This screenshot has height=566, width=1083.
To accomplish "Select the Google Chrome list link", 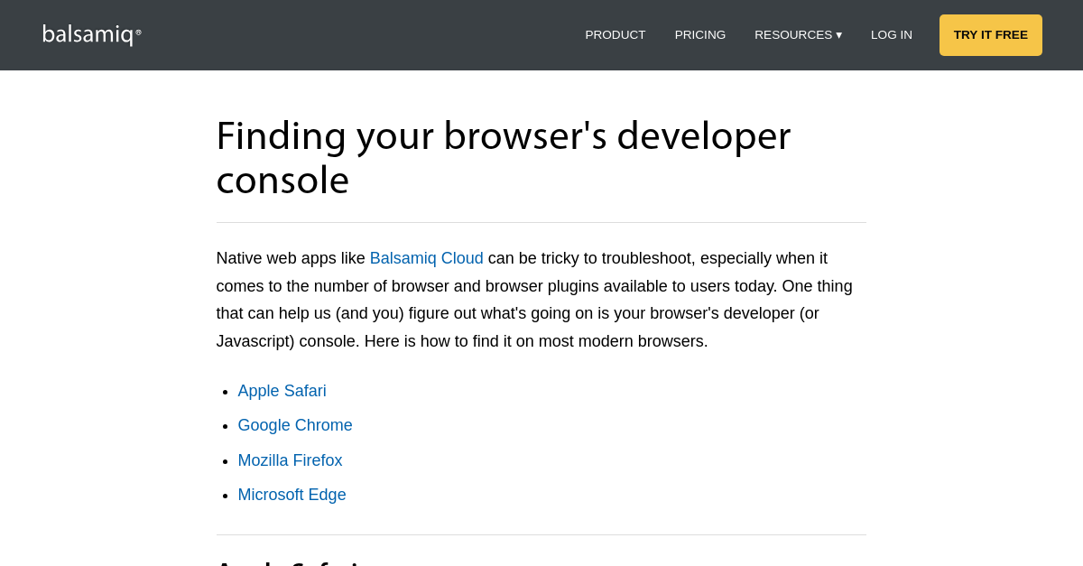I will (294, 425).
